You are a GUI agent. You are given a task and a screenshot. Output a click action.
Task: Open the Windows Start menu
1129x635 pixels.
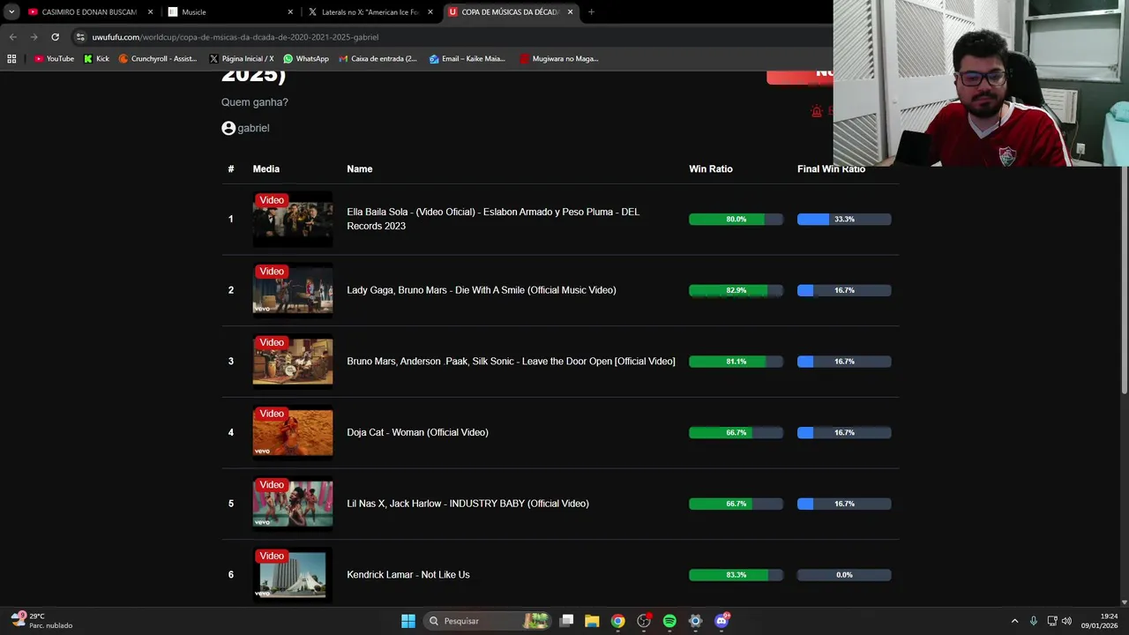[408, 621]
